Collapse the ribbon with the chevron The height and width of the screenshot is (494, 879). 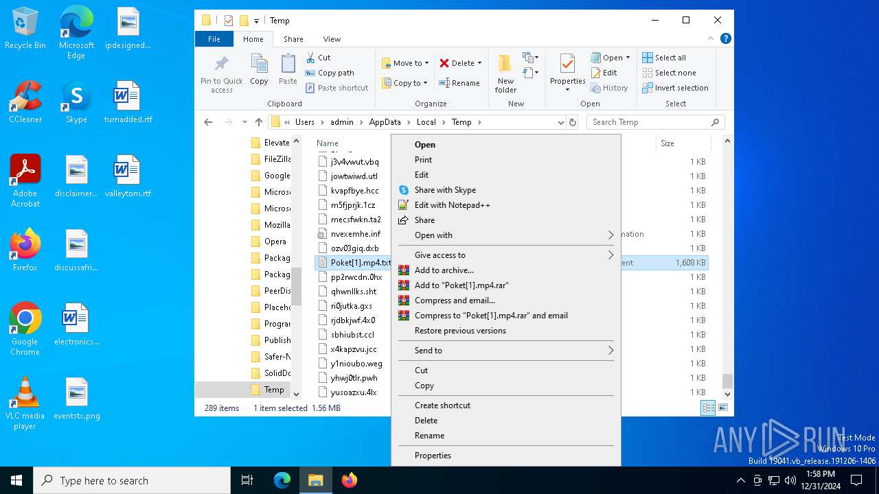coord(711,39)
